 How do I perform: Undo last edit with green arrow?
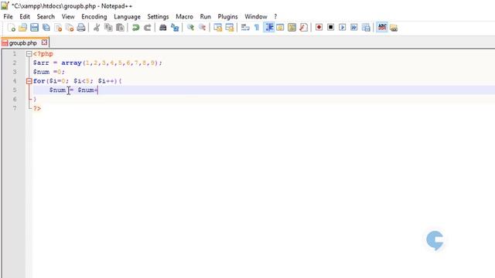[136, 28]
